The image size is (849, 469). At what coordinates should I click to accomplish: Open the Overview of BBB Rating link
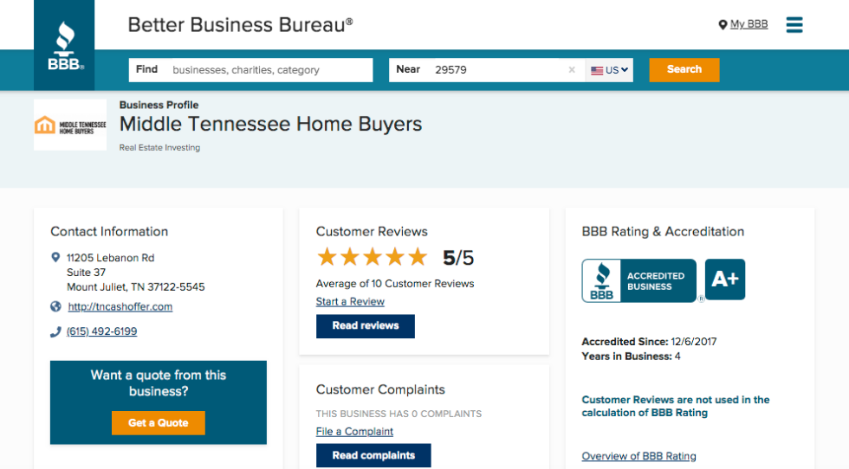(639, 456)
